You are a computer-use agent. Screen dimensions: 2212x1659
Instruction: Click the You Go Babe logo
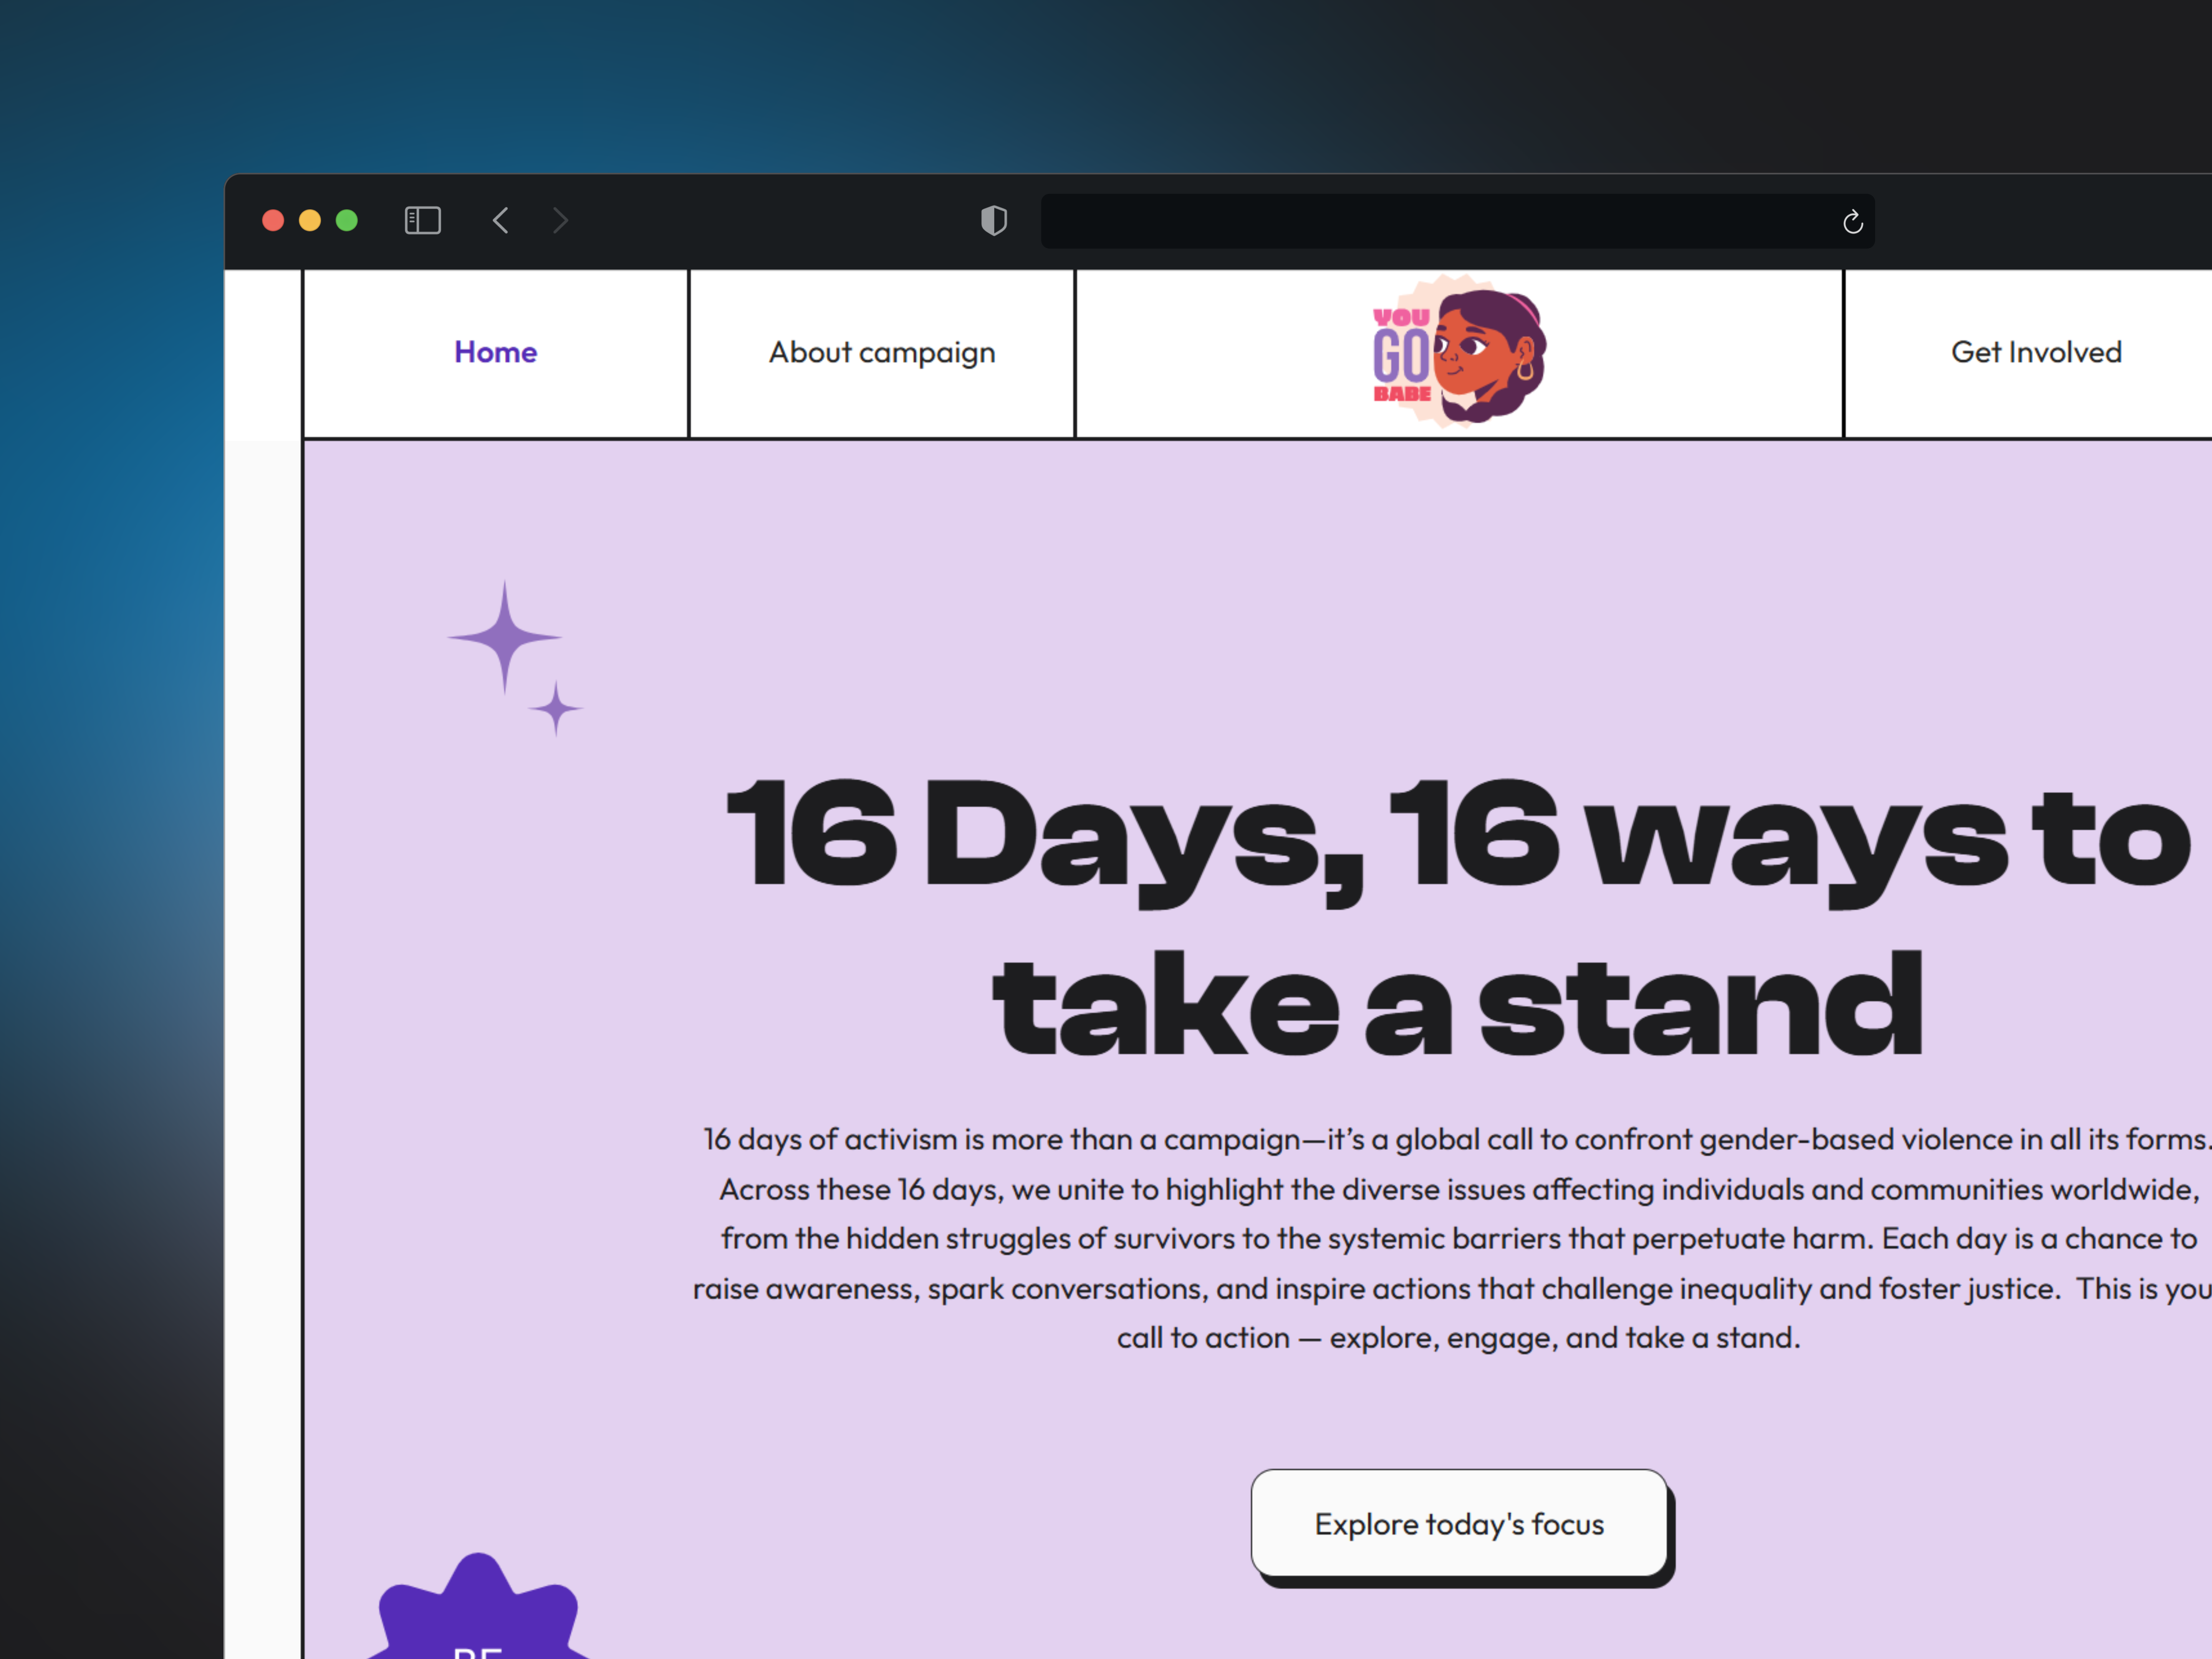pos(1458,352)
